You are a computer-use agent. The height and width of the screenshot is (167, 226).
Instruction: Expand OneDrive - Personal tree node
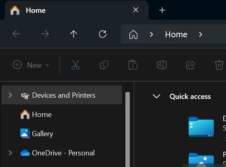(x=10, y=153)
